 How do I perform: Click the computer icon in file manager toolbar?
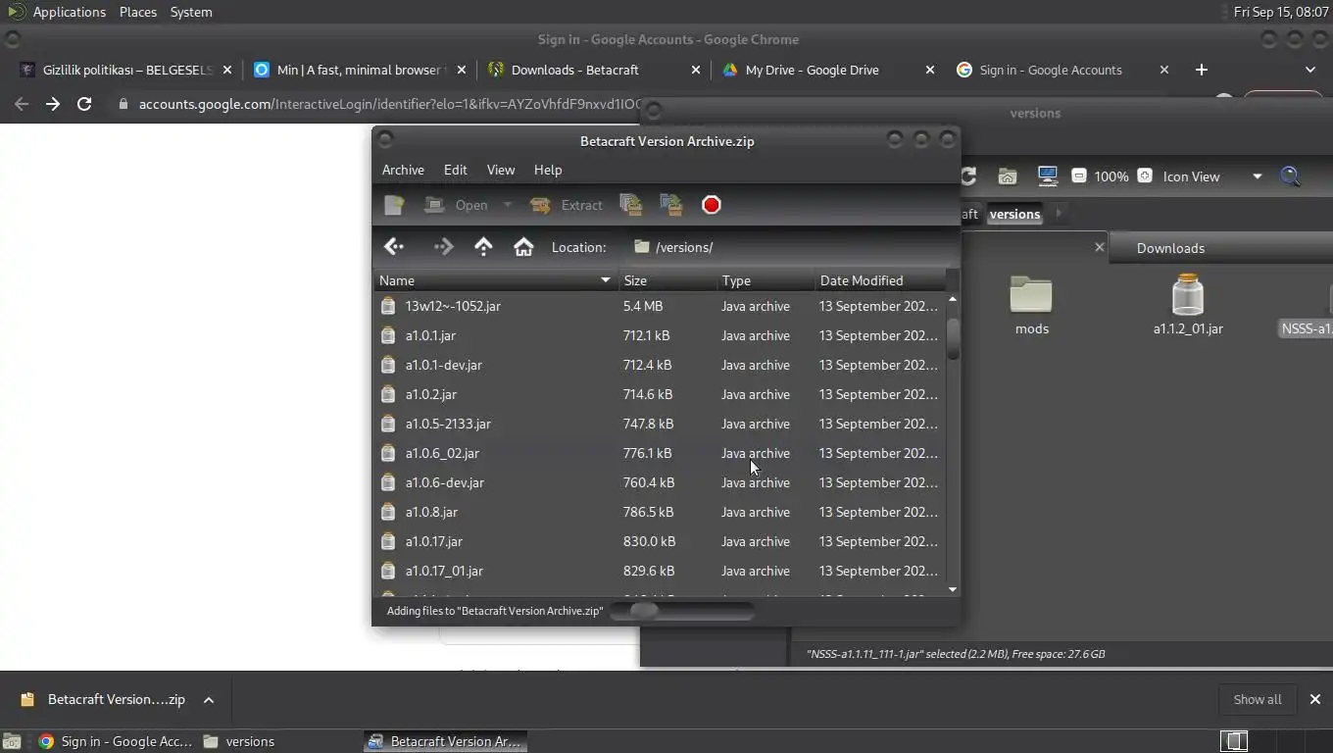coord(1048,176)
